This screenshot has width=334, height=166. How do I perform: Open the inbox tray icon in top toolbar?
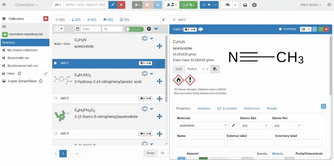(245, 5)
